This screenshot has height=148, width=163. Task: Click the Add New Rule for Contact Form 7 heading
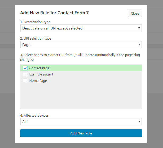(x=54, y=13)
